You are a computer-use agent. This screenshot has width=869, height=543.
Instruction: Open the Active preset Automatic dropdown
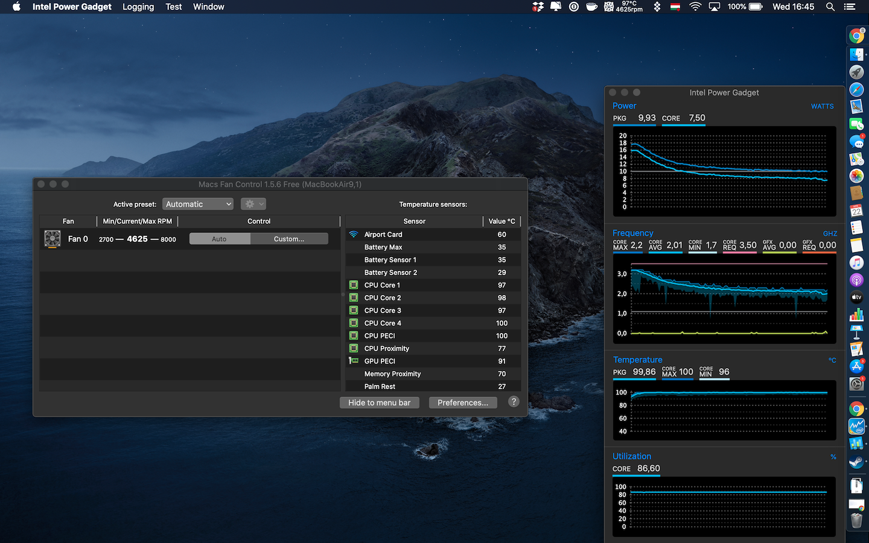tap(198, 204)
